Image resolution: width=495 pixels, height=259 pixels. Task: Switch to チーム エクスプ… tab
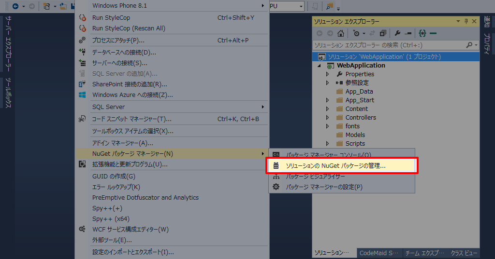click(x=424, y=253)
